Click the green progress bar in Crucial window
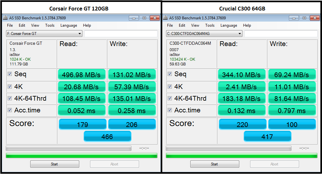This screenshot has width=322, height=174. pos(241,156)
